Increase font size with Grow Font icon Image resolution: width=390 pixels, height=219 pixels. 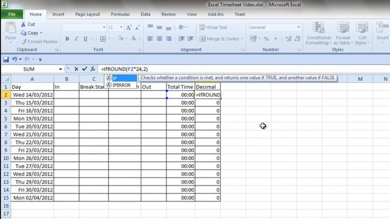pyautogui.click(x=129, y=27)
